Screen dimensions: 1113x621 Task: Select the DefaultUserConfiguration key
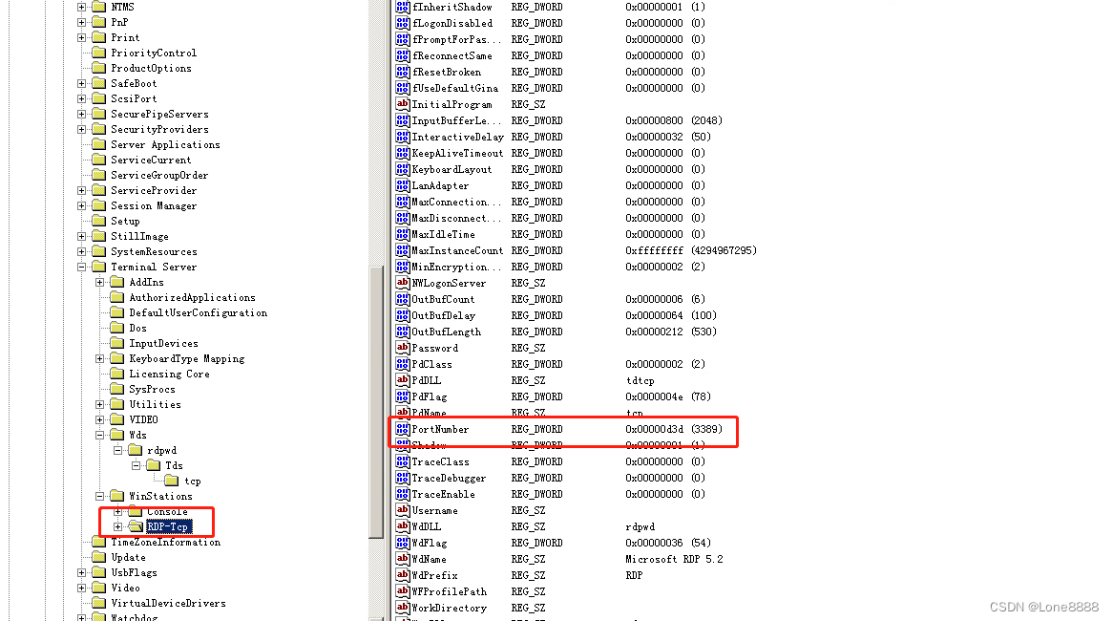tap(198, 313)
